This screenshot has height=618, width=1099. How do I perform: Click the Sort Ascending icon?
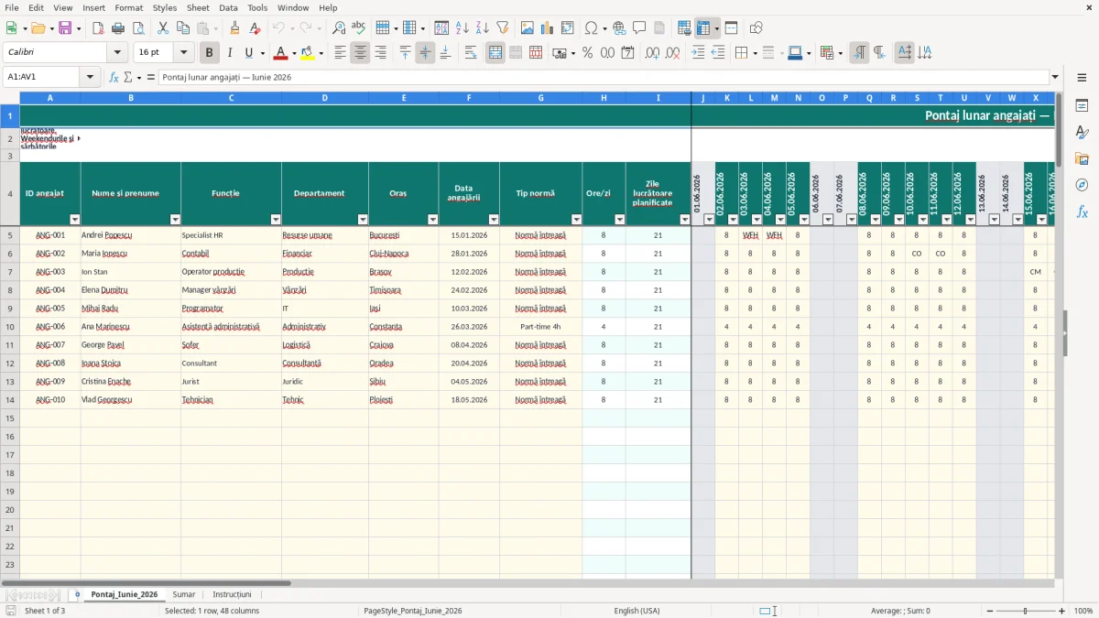(462, 28)
